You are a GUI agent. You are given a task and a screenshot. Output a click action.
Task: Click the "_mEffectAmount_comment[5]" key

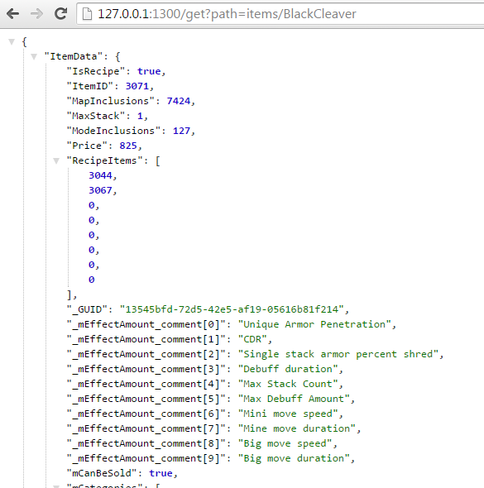[x=146, y=399]
